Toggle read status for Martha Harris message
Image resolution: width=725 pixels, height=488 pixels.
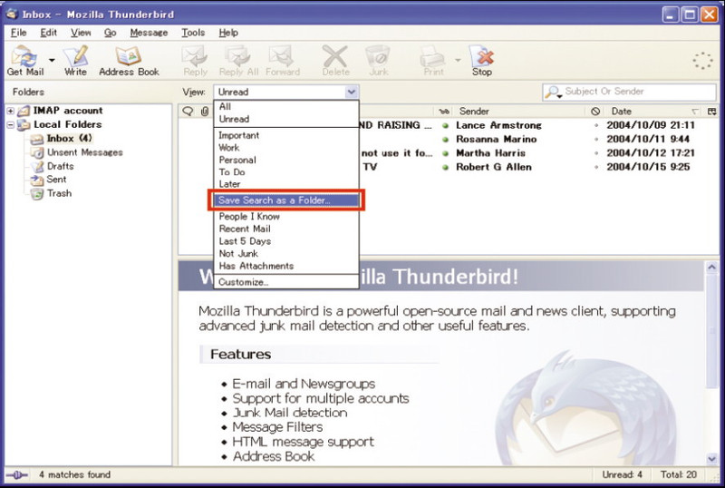[445, 153]
